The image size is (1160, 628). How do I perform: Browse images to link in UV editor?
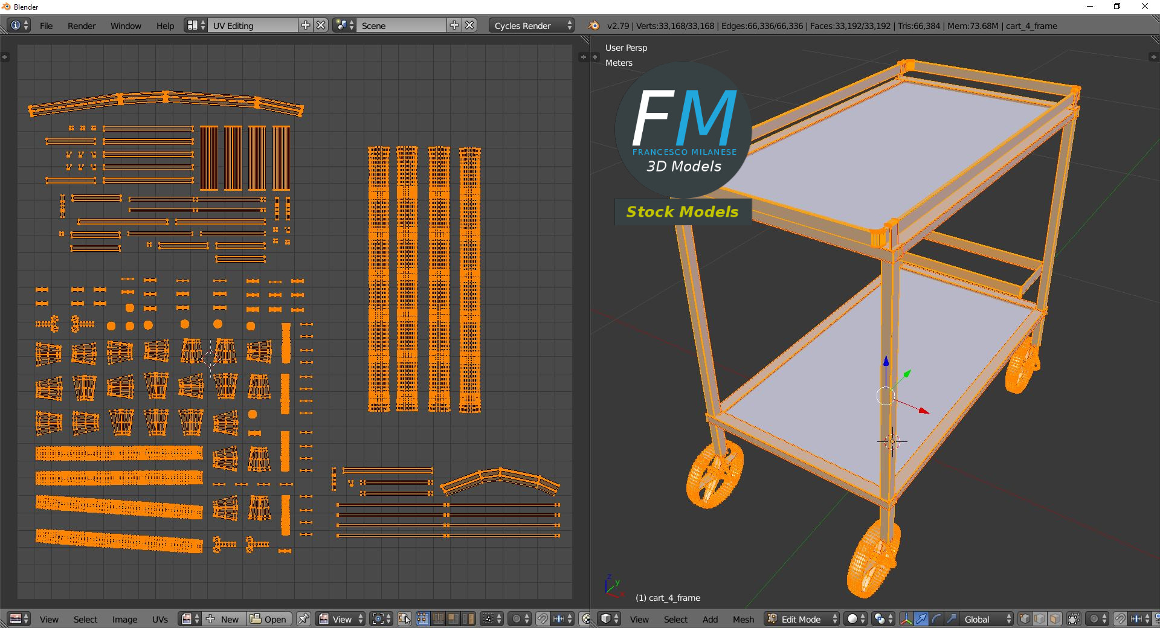190,619
